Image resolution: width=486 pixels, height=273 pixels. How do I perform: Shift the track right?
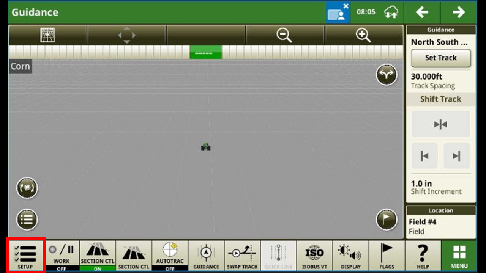click(x=457, y=156)
